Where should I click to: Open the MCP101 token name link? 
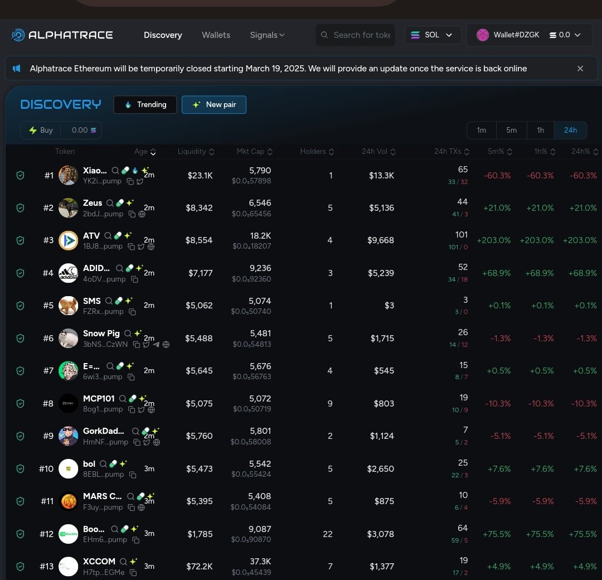[x=99, y=399]
